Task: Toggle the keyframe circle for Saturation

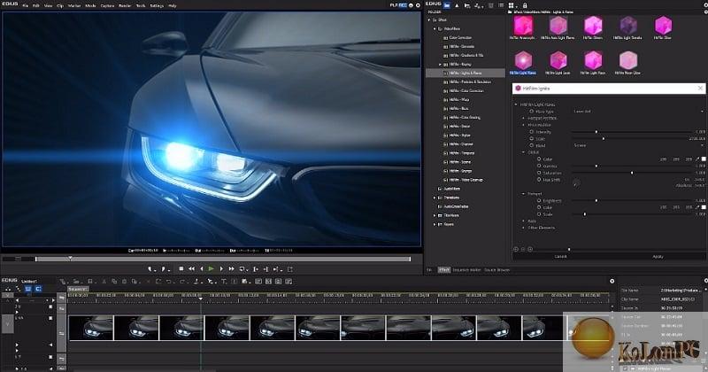Action: pyautogui.click(x=539, y=173)
